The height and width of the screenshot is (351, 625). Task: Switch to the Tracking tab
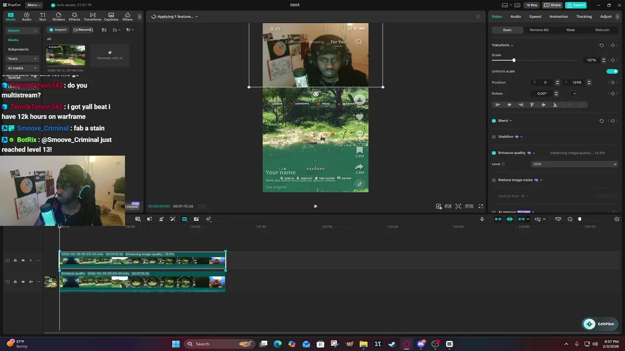tap(584, 17)
